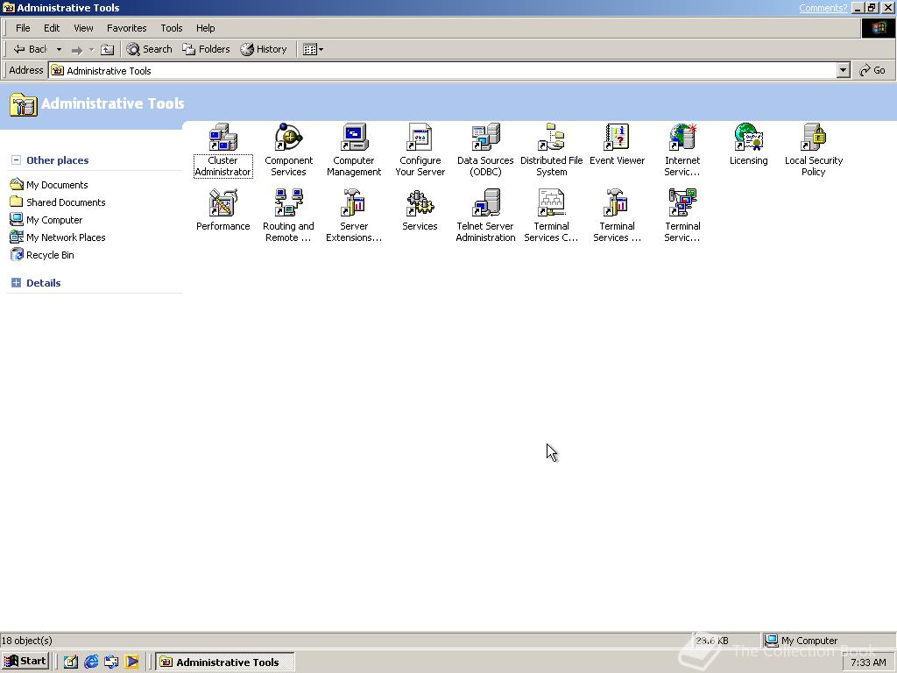The width and height of the screenshot is (897, 673).
Task: Toggle the Folders pane button
Action: [206, 50]
